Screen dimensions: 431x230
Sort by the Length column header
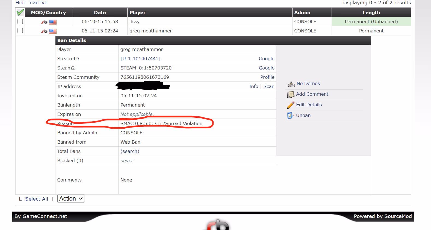tap(371, 13)
